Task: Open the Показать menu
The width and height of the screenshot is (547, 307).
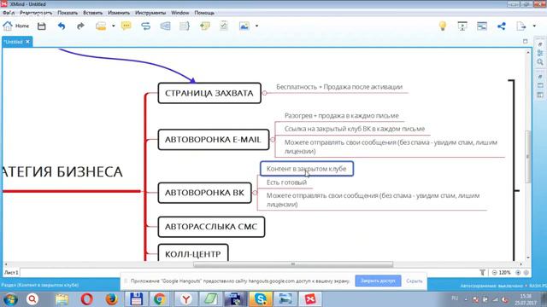Action: pyautogui.click(x=68, y=13)
